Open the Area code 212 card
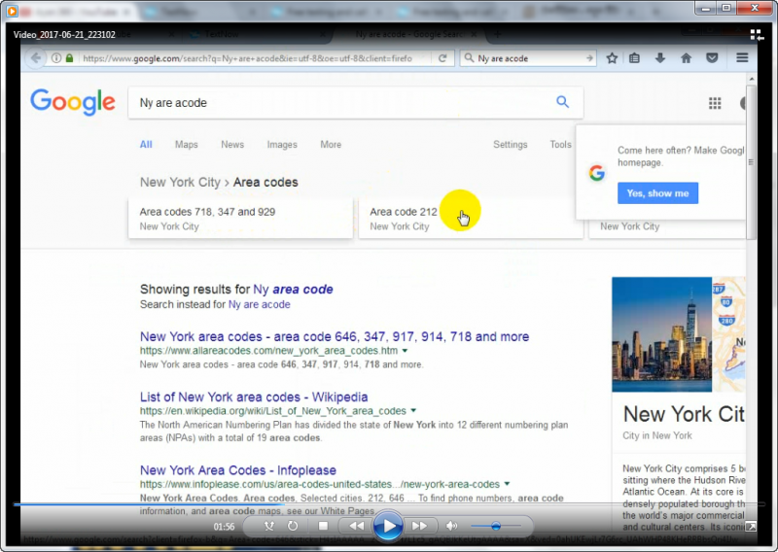 click(471, 219)
